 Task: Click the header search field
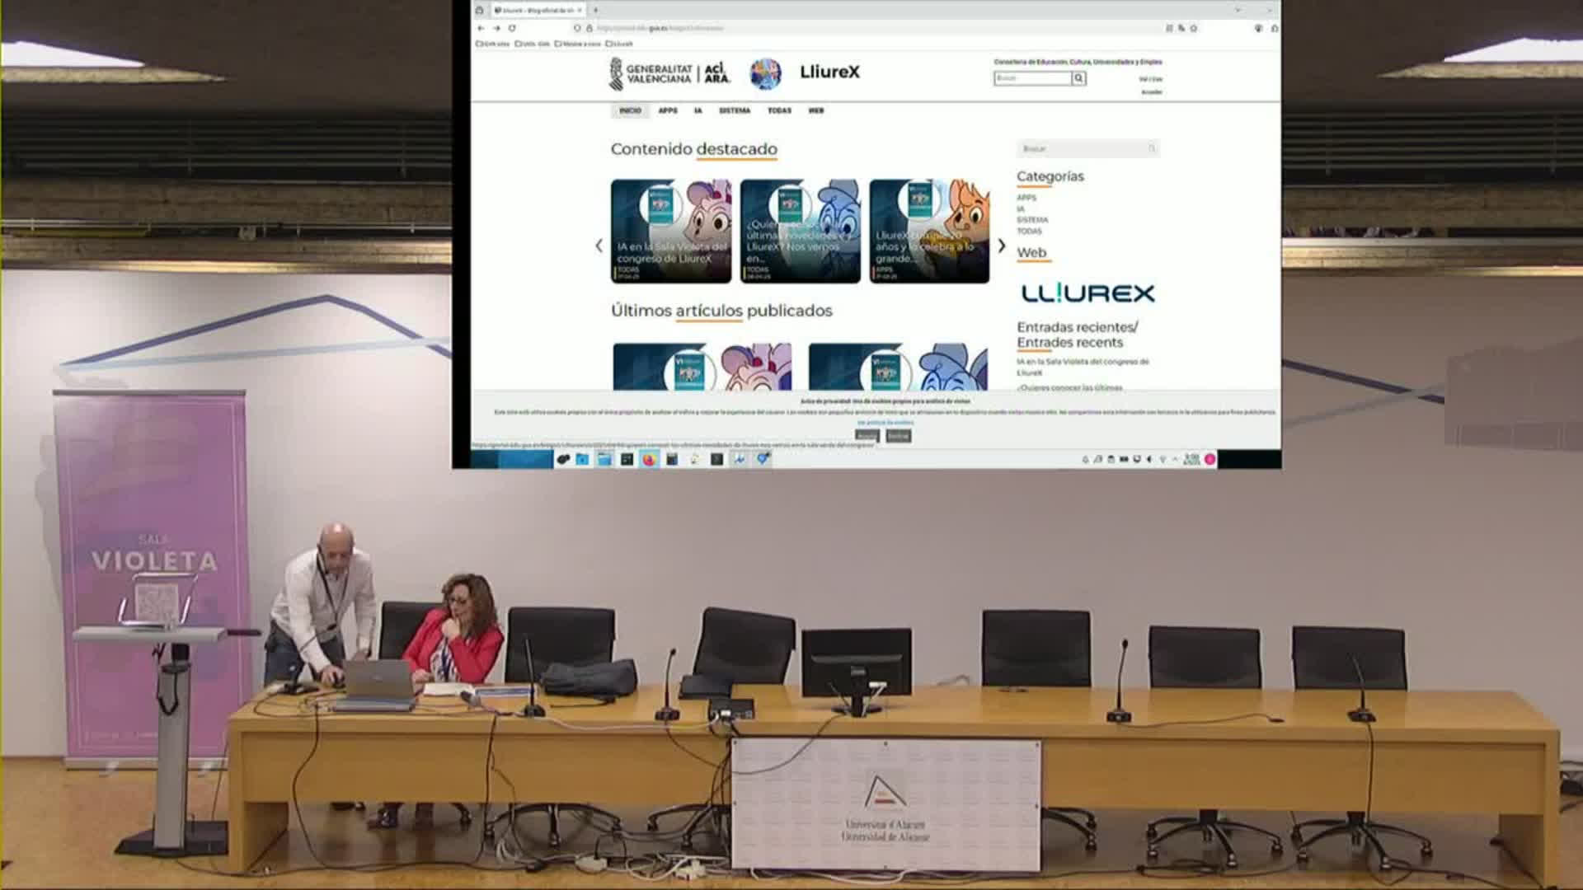click(1033, 78)
